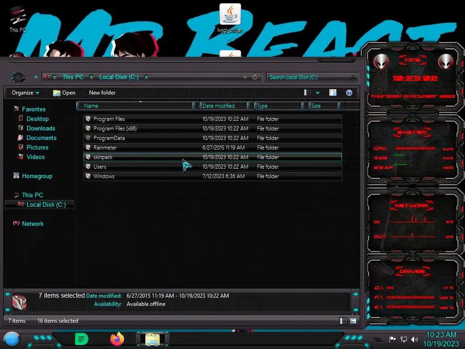This screenshot has height=349, width=465.
Task: Open the Help question mark icon
Action: click(x=349, y=93)
